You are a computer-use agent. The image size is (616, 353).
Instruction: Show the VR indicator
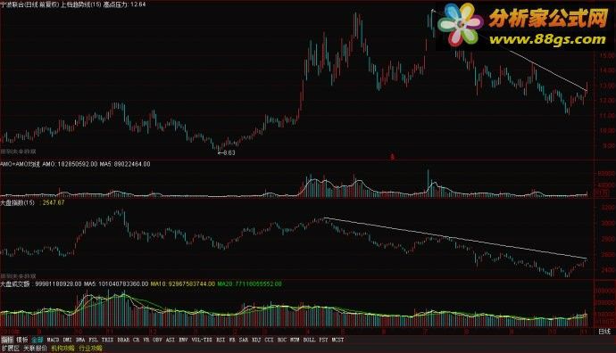click(x=146, y=340)
